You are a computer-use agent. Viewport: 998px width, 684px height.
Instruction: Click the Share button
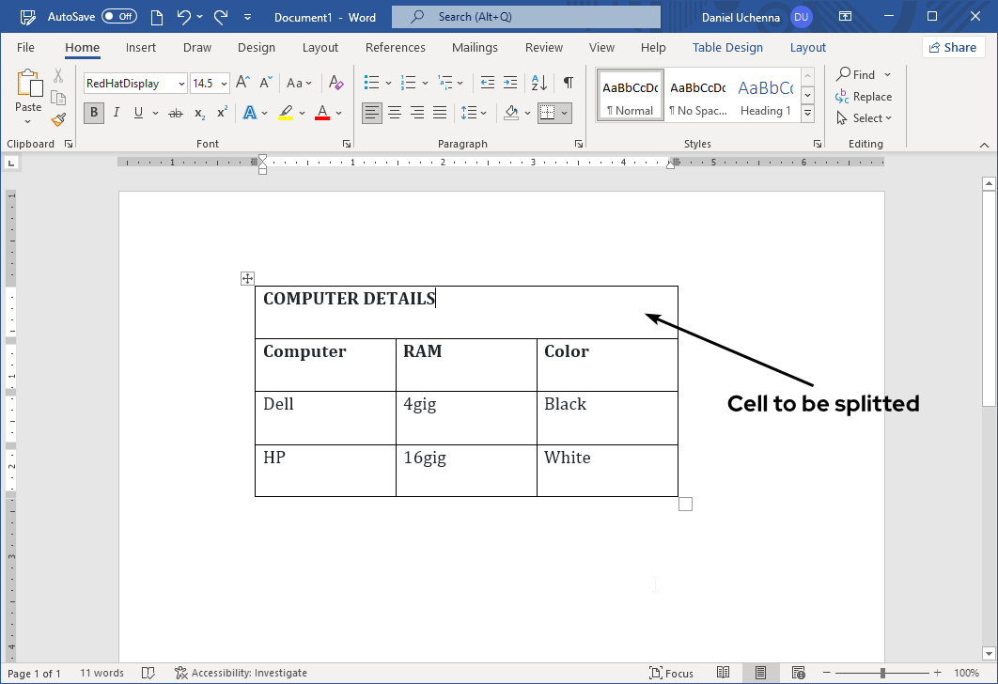[950, 47]
